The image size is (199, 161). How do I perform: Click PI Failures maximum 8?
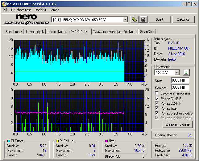94,151
